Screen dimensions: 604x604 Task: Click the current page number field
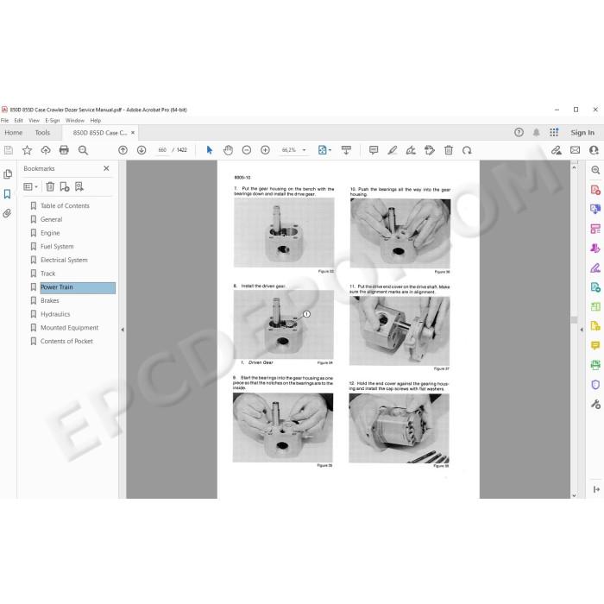coord(162,150)
